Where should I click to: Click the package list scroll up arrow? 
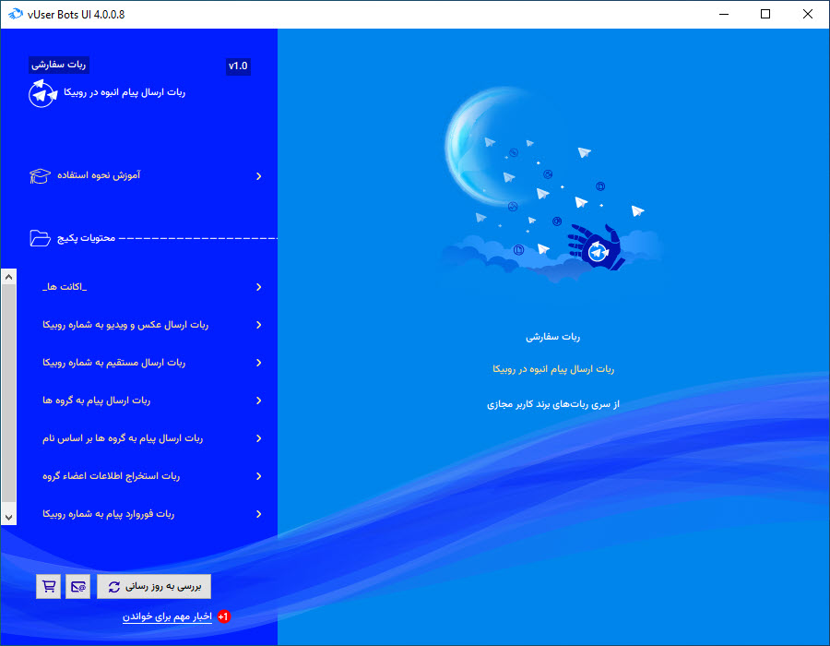coord(8,277)
